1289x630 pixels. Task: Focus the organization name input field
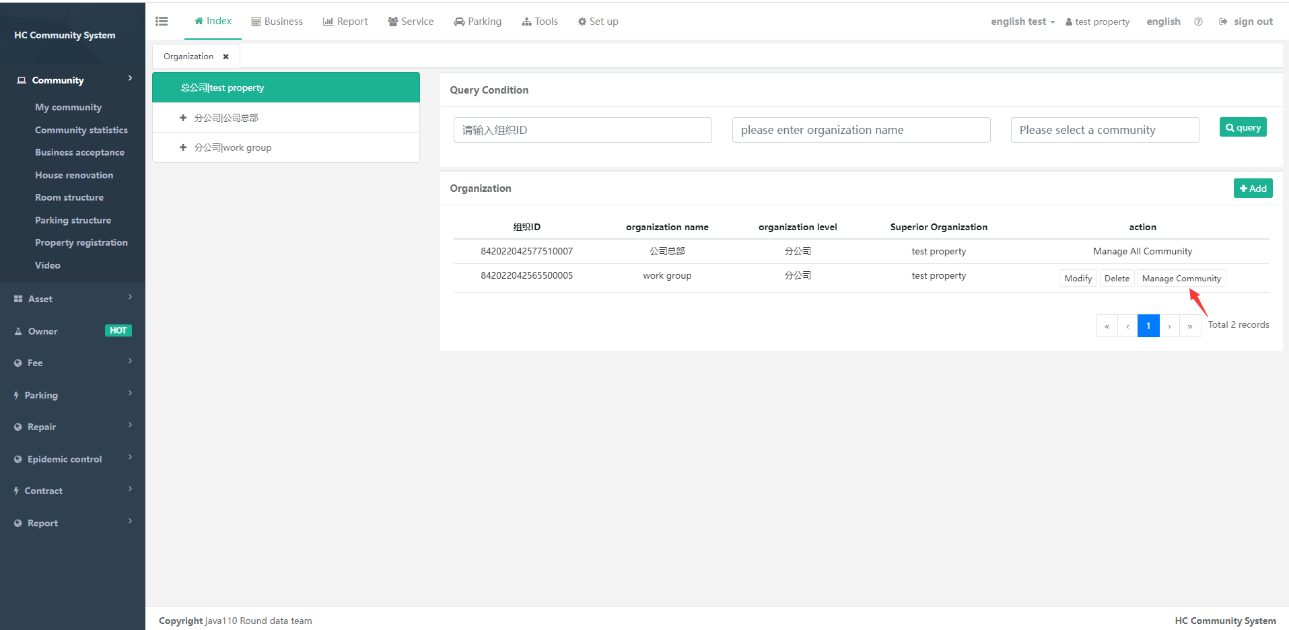pyautogui.click(x=861, y=130)
